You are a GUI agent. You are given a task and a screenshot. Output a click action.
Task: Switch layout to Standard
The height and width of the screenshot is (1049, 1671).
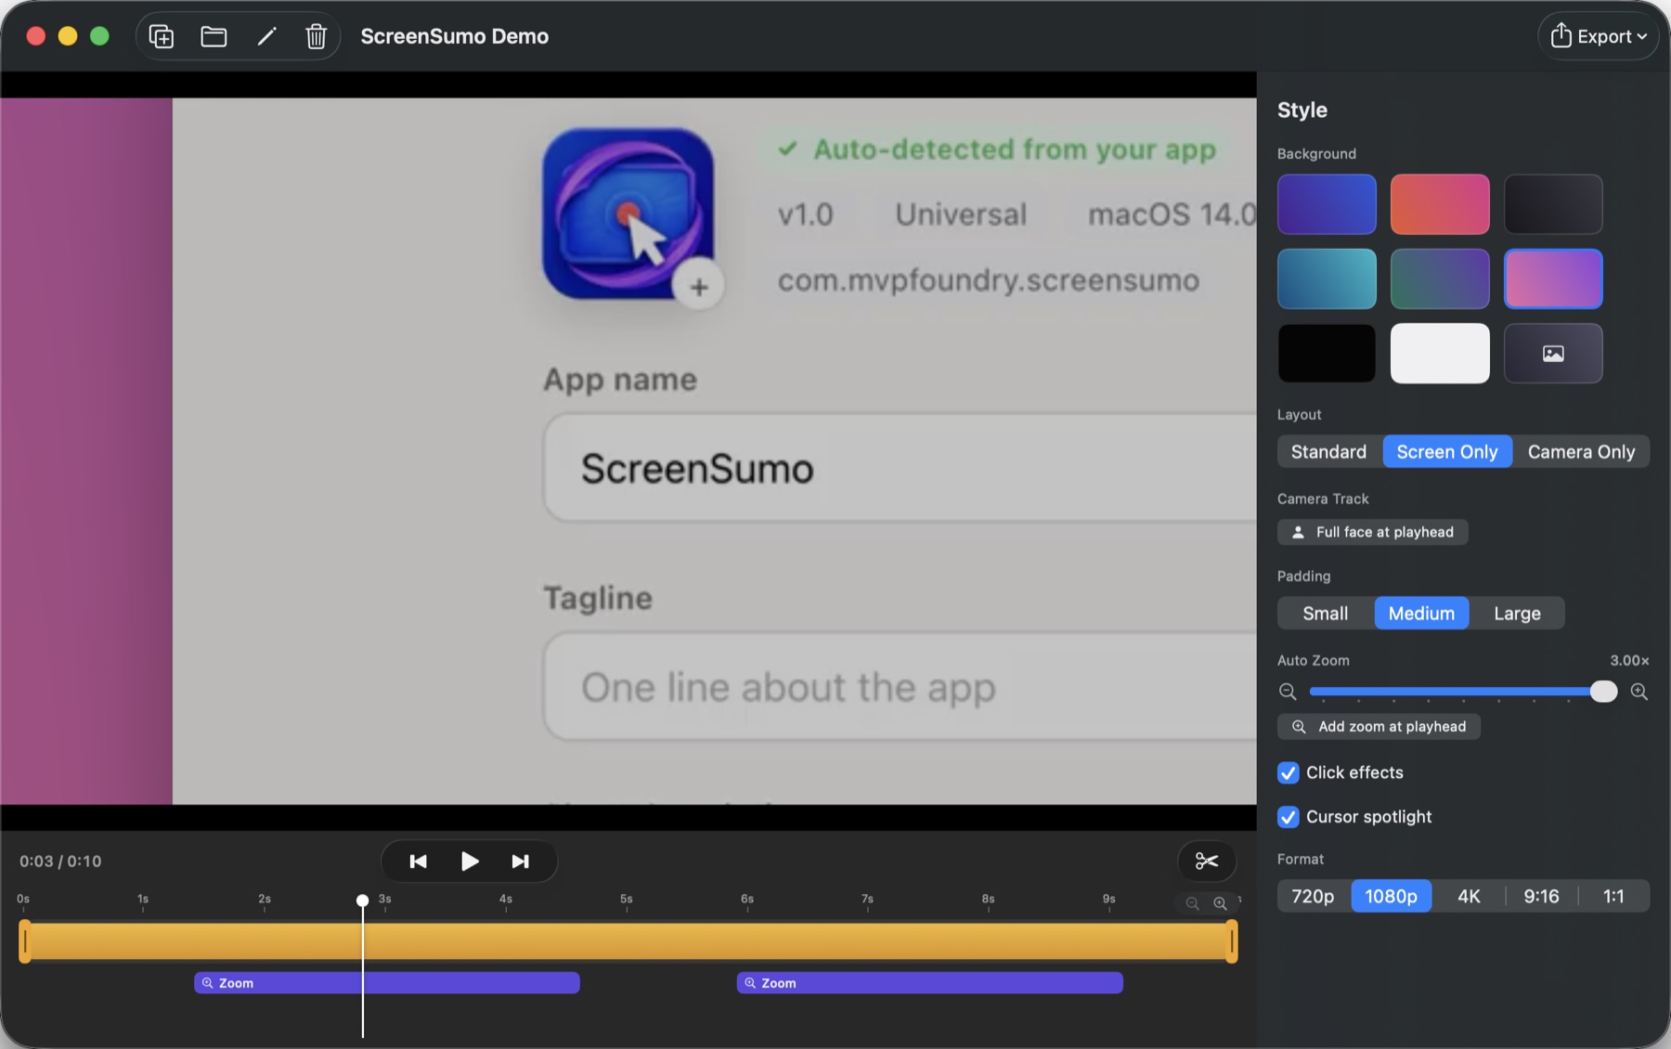(x=1329, y=452)
